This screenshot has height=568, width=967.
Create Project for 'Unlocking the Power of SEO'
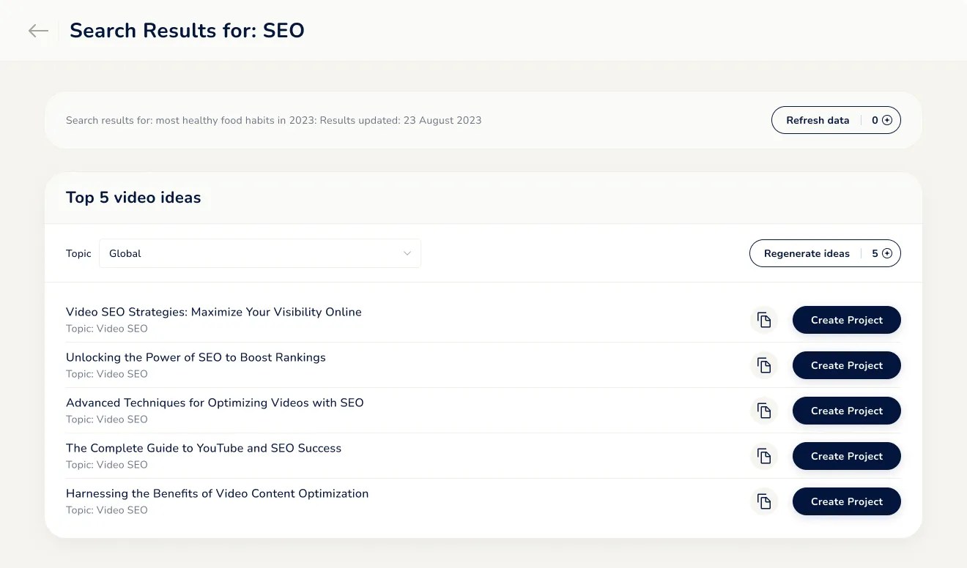click(846, 365)
